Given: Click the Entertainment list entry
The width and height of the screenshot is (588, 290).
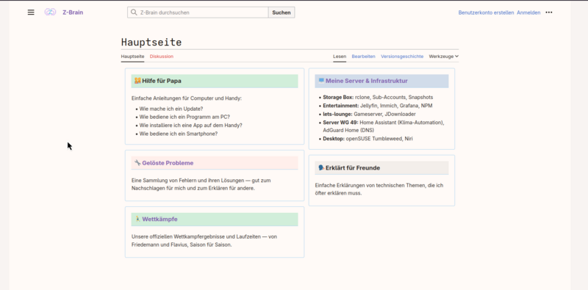Looking at the screenshot, I should pos(378,106).
